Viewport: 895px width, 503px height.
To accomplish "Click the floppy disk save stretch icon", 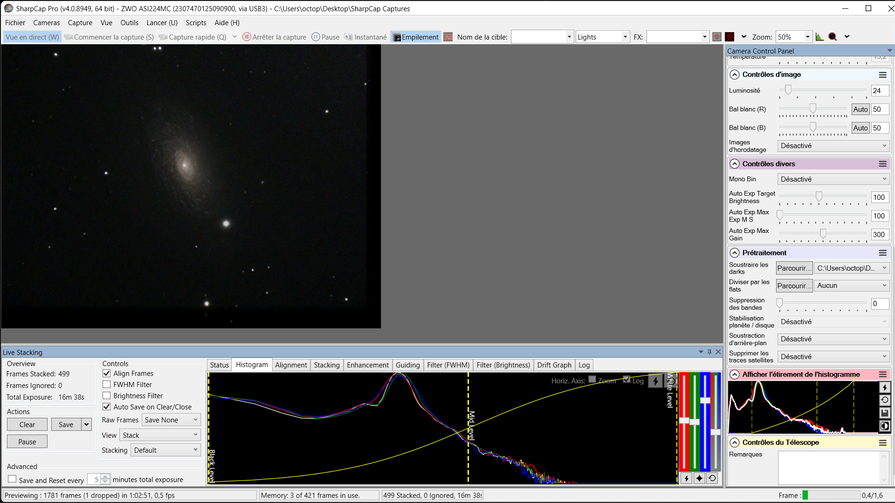I will click(x=884, y=413).
